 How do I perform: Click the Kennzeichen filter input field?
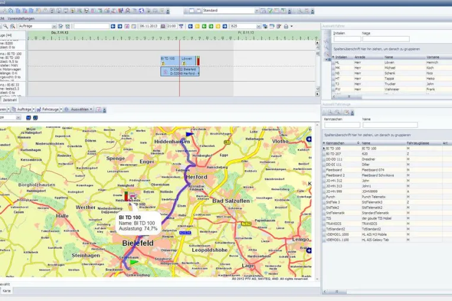pos(342,125)
